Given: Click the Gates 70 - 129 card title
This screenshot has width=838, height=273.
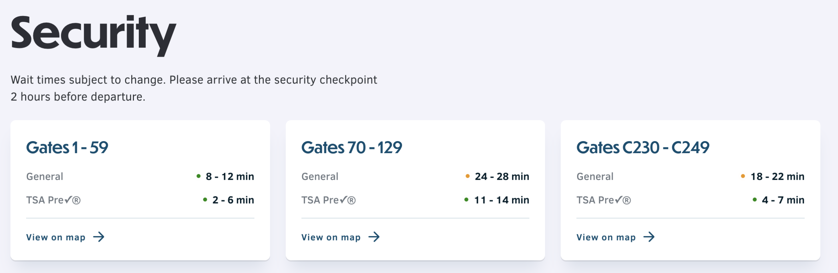Looking at the screenshot, I should [352, 148].
